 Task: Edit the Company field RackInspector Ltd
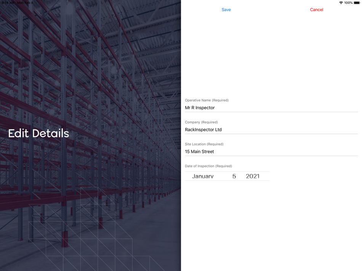[x=271, y=130]
